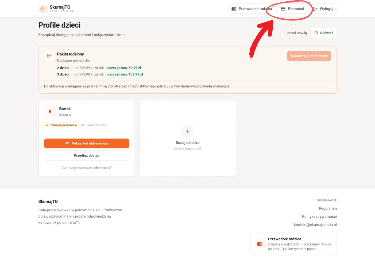Open Polityka prywatności in footer
375x259 pixels.
(319, 216)
